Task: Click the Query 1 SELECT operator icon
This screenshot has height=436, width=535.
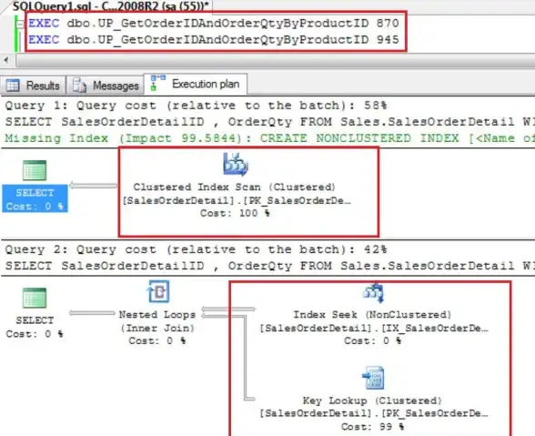Action: tap(35, 170)
